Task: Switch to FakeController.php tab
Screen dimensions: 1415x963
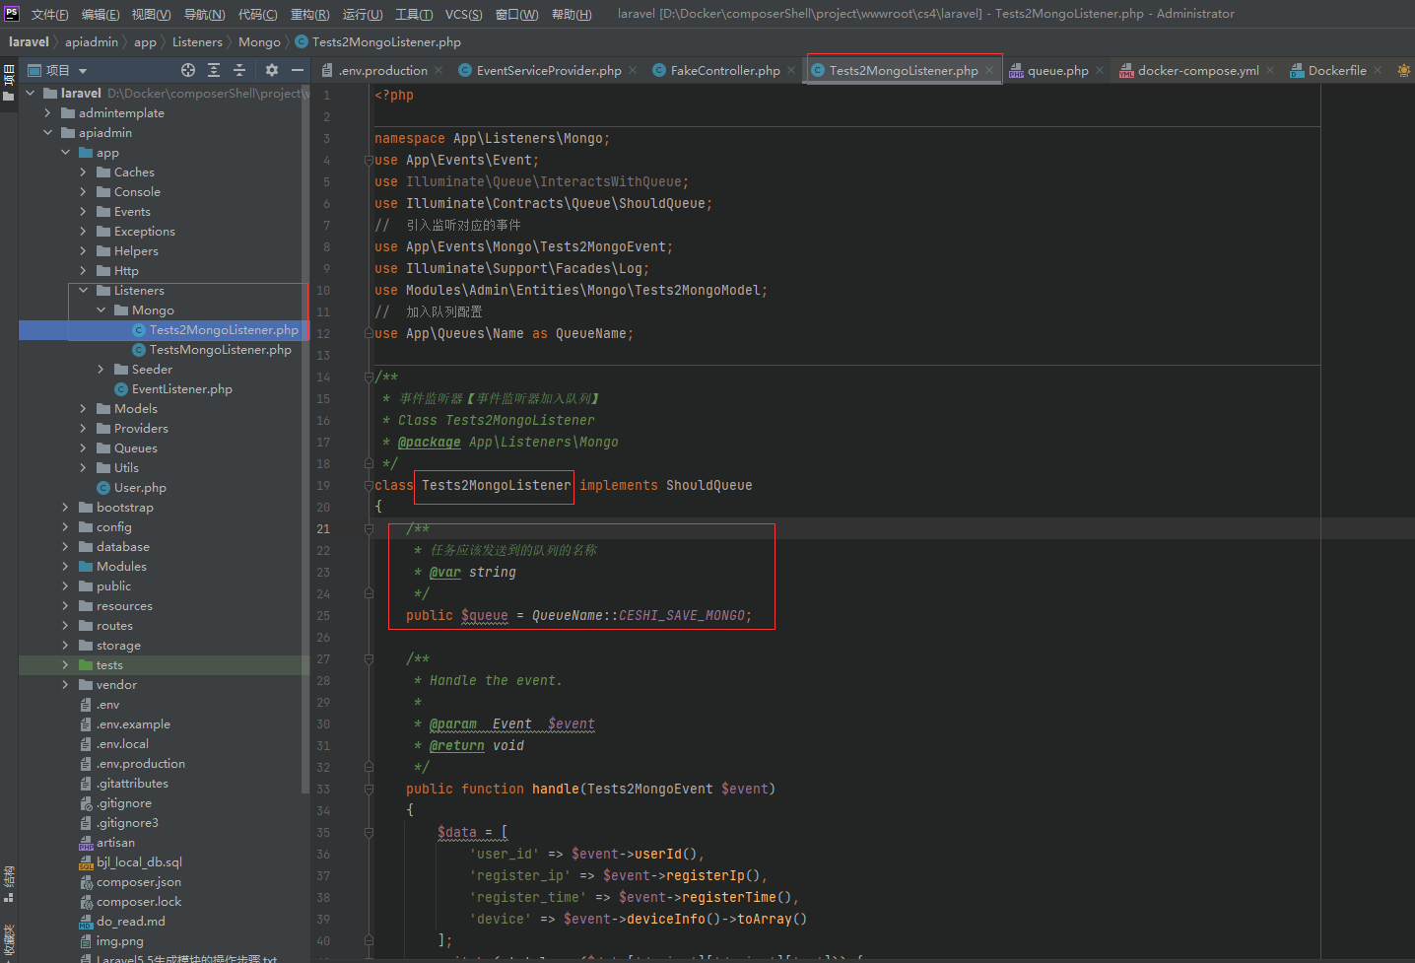Action: (x=725, y=70)
